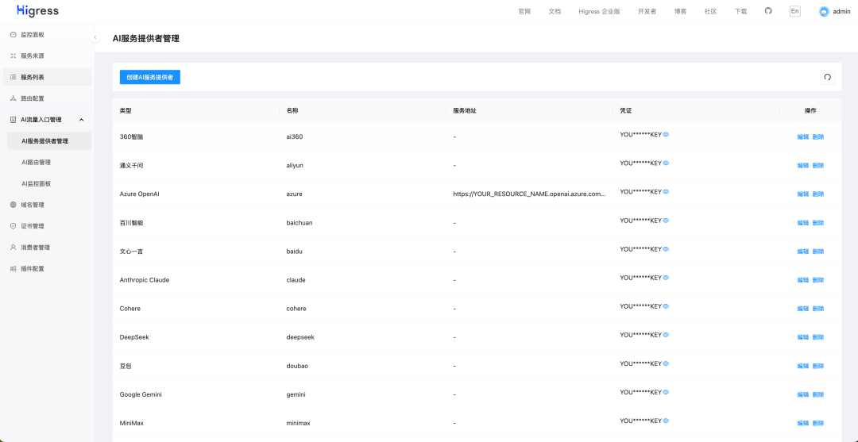Select 服务列表 in the sidebar

[47, 77]
